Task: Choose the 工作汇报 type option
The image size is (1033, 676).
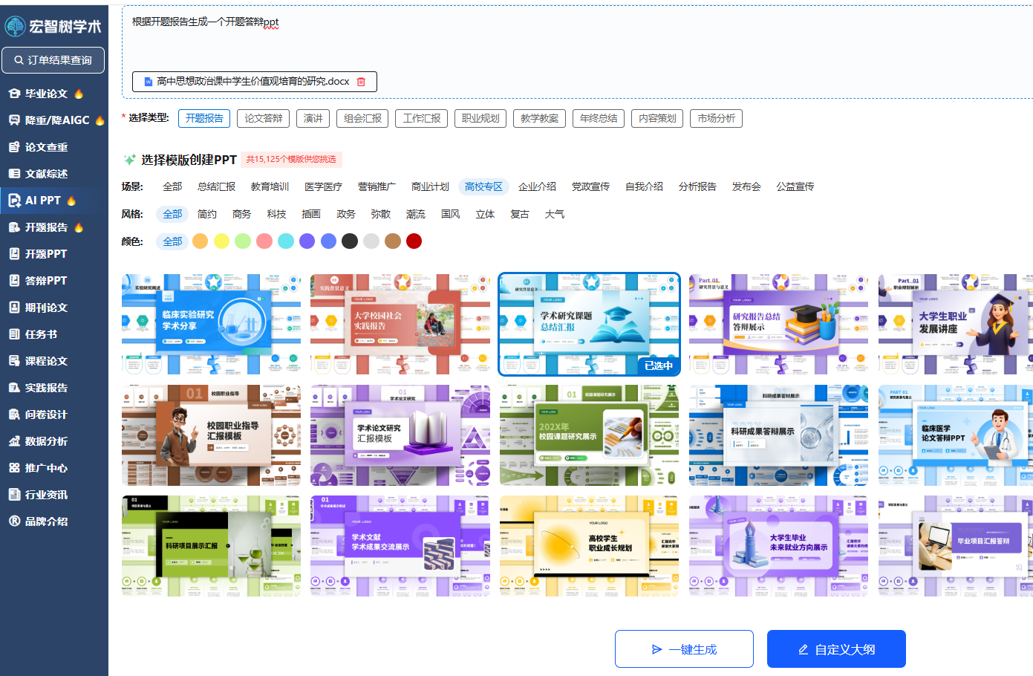Action: (422, 119)
